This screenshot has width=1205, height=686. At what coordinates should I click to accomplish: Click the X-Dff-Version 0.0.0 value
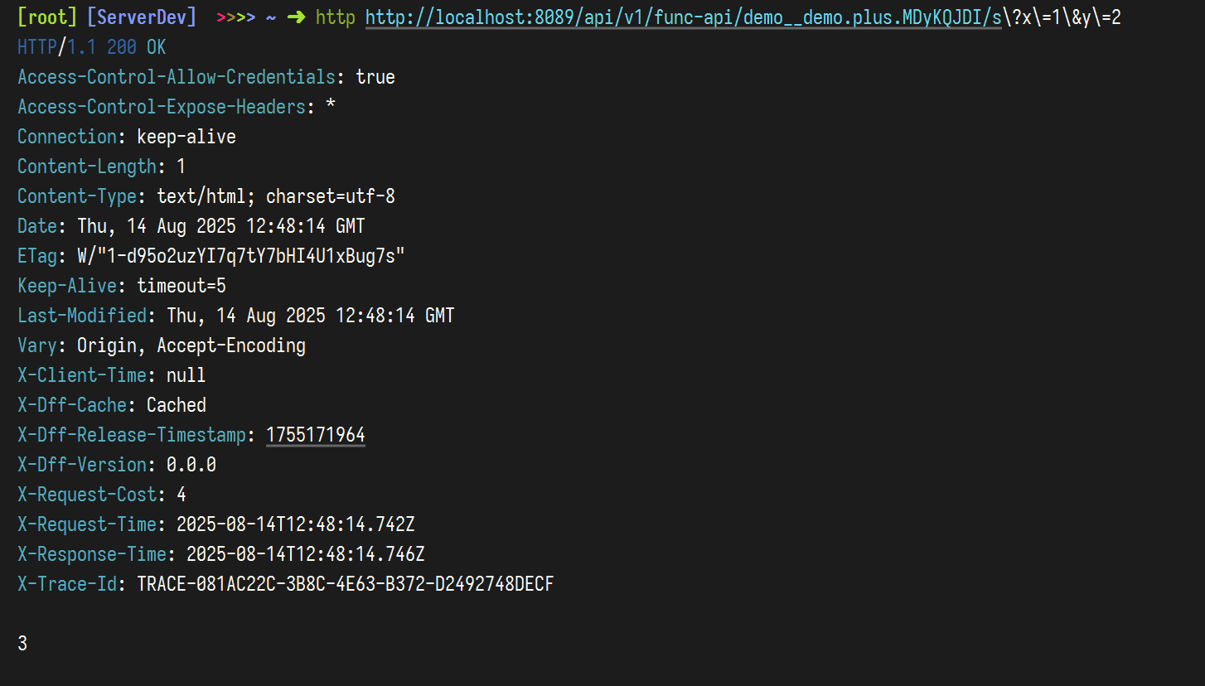click(191, 465)
